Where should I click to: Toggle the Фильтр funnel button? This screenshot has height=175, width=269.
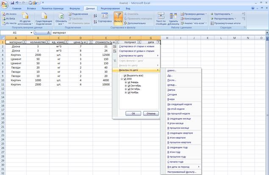(x=118, y=18)
